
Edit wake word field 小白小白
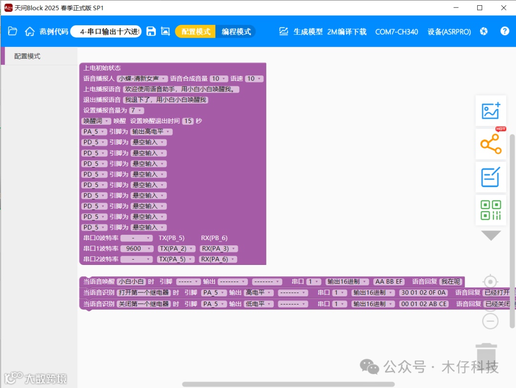coord(131,282)
